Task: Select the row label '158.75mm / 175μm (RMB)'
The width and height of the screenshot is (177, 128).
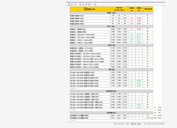Action: click(x=82, y=37)
